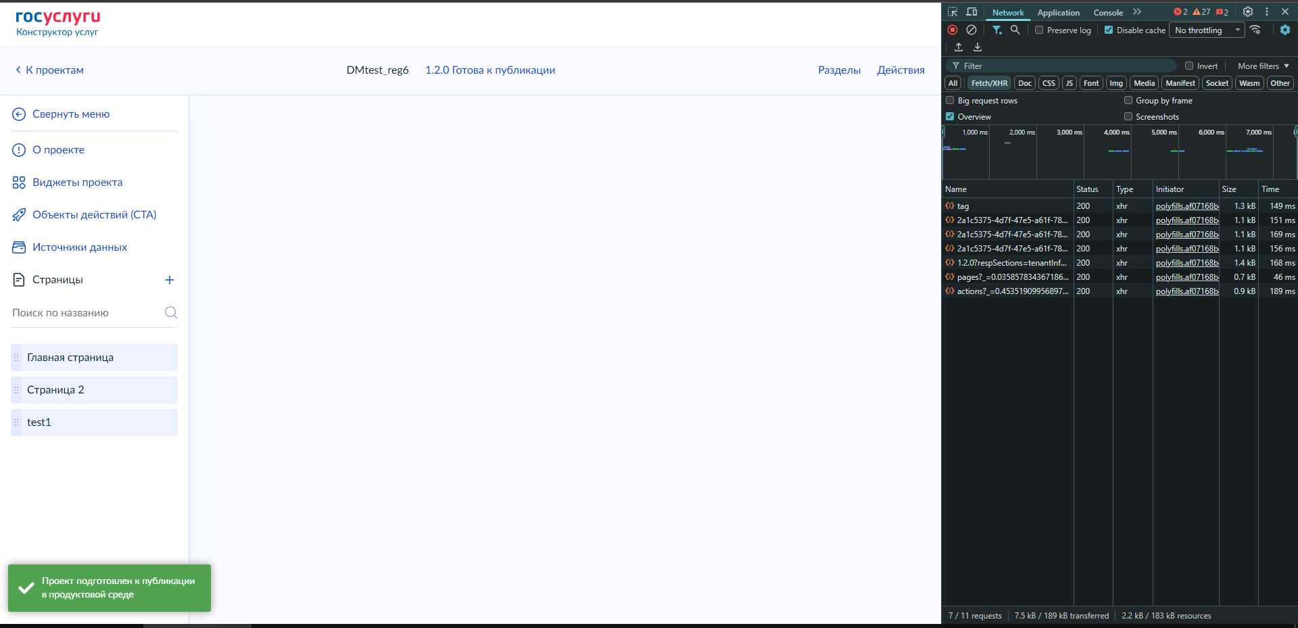Image resolution: width=1298 pixels, height=628 pixels.
Task: Click Свернуть меню
Action: point(71,114)
